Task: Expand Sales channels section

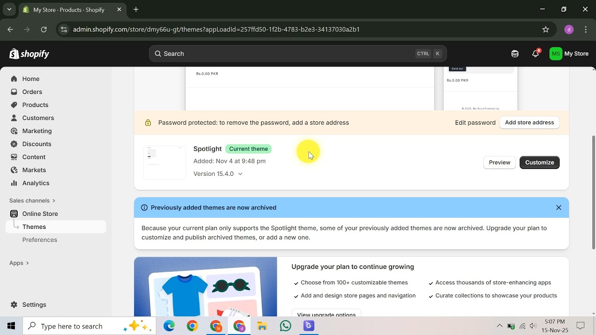Action: point(32,201)
